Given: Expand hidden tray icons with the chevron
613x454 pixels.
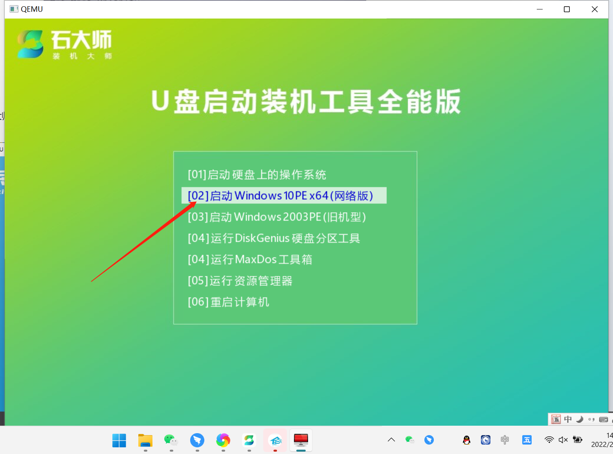Looking at the screenshot, I should [x=391, y=440].
